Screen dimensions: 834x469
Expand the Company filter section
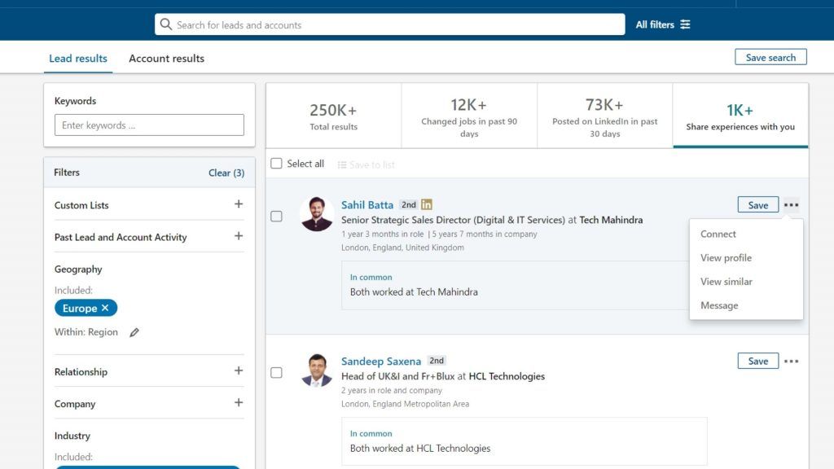coord(239,403)
